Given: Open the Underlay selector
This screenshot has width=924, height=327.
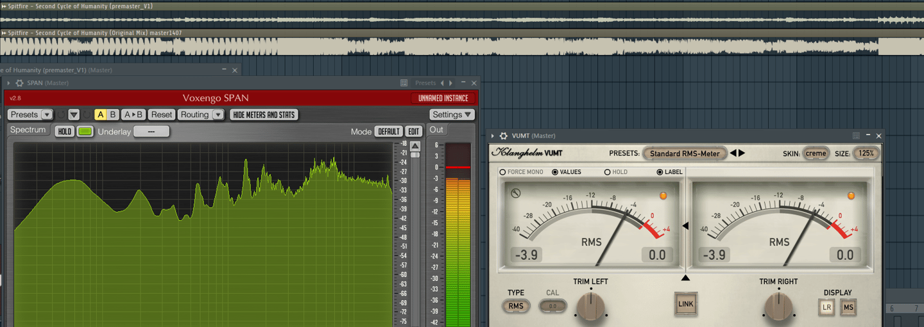Looking at the screenshot, I should (151, 131).
